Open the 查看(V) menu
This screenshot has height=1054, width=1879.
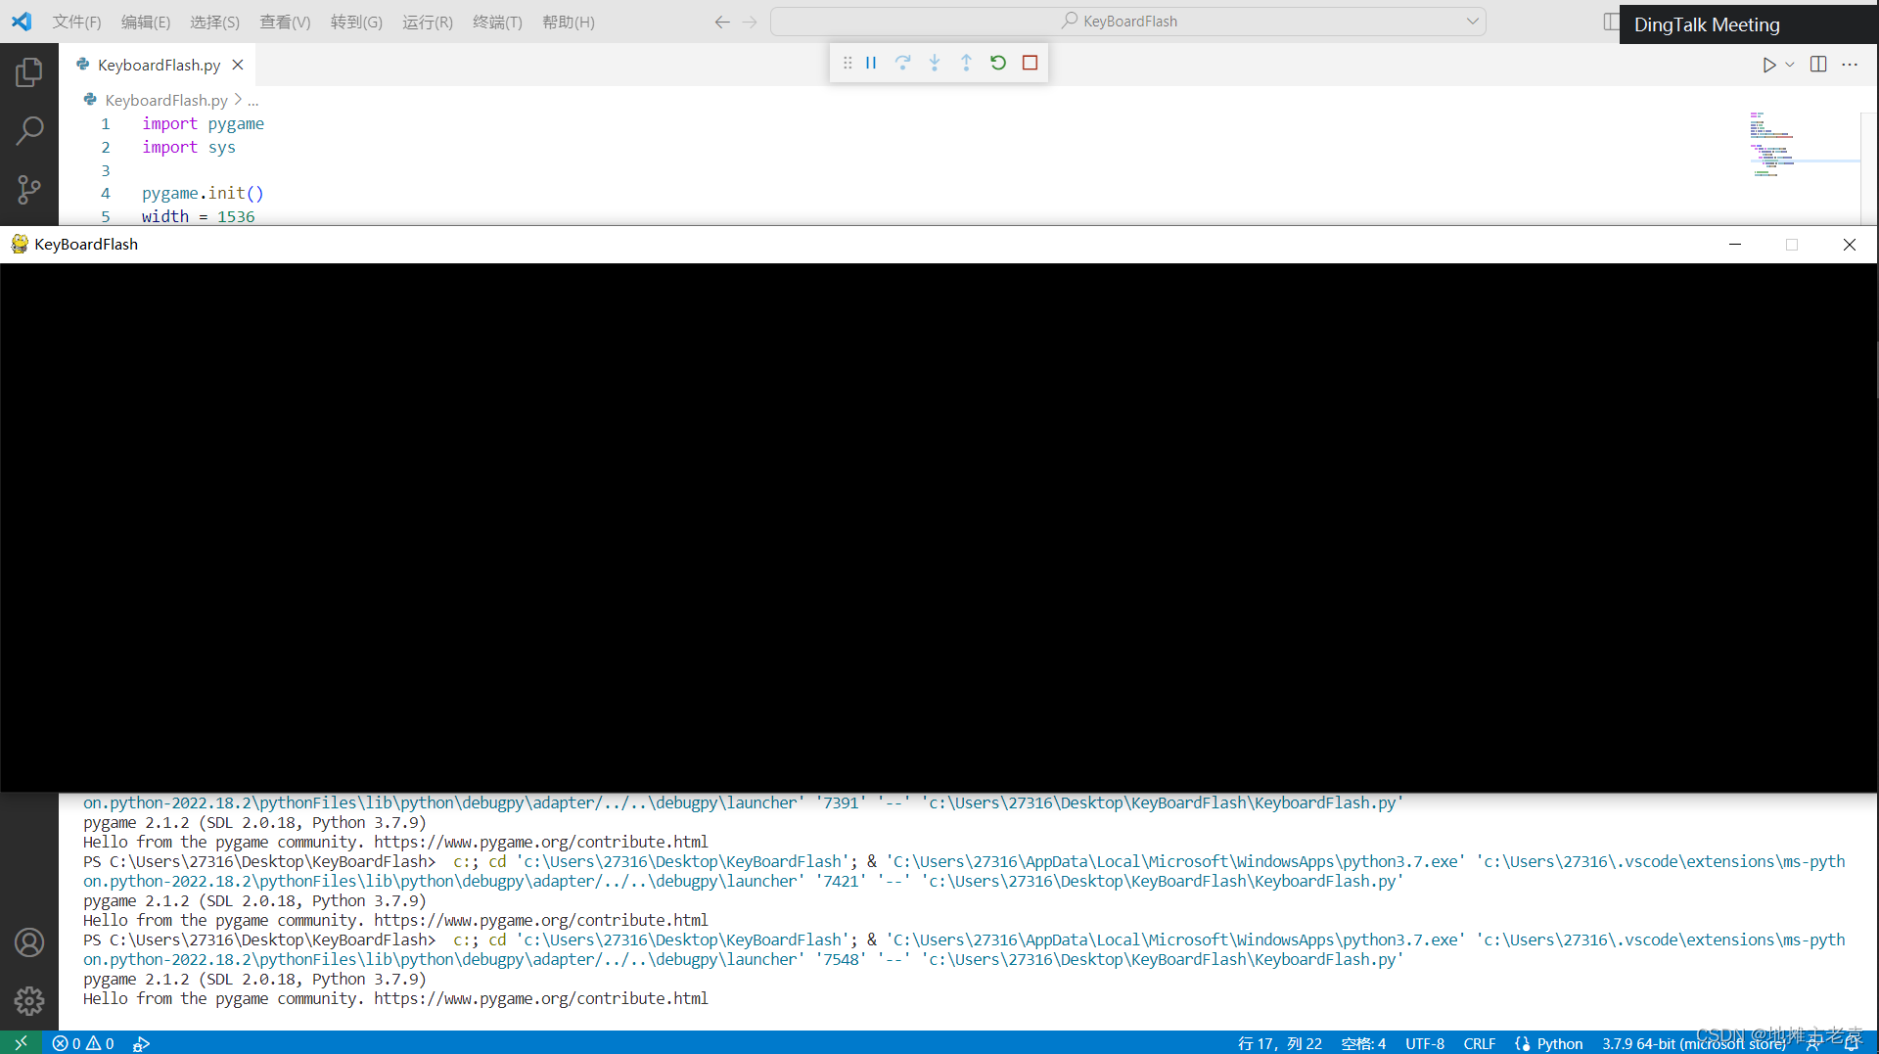285,22
